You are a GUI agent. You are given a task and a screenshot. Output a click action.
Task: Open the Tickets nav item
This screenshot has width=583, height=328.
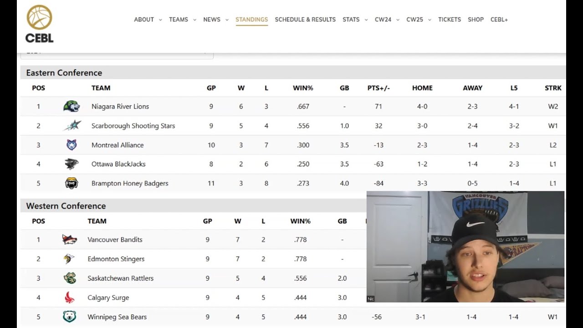pos(450,20)
